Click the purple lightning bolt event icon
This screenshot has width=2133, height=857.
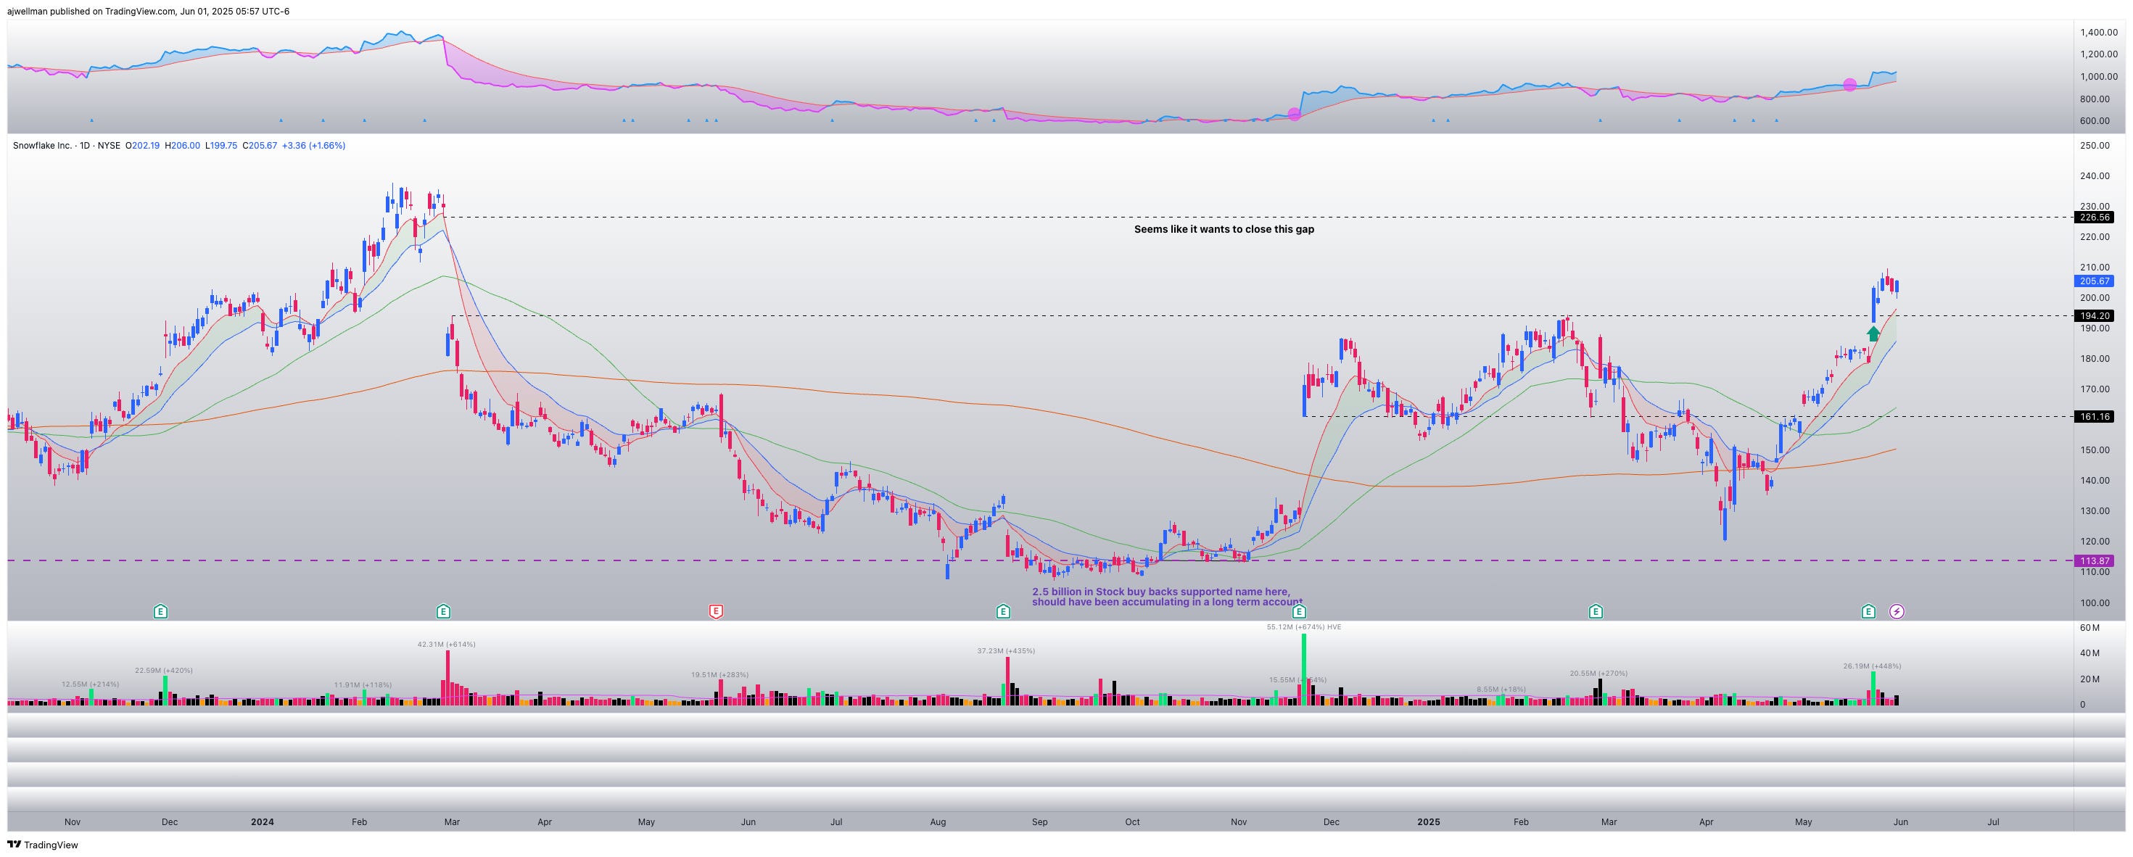point(1896,612)
